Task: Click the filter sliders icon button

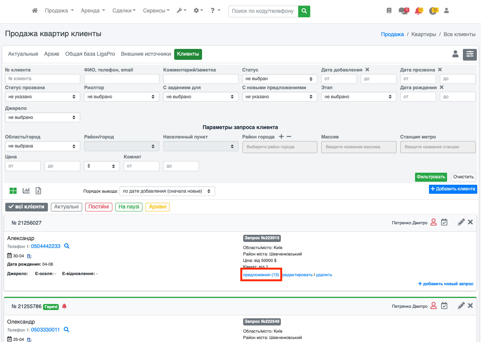Action: (x=470, y=54)
